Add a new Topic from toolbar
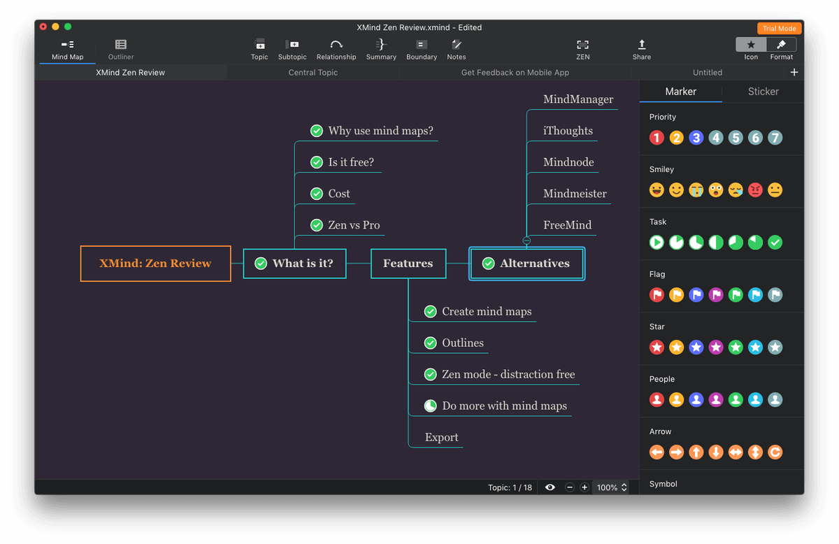 click(x=259, y=50)
